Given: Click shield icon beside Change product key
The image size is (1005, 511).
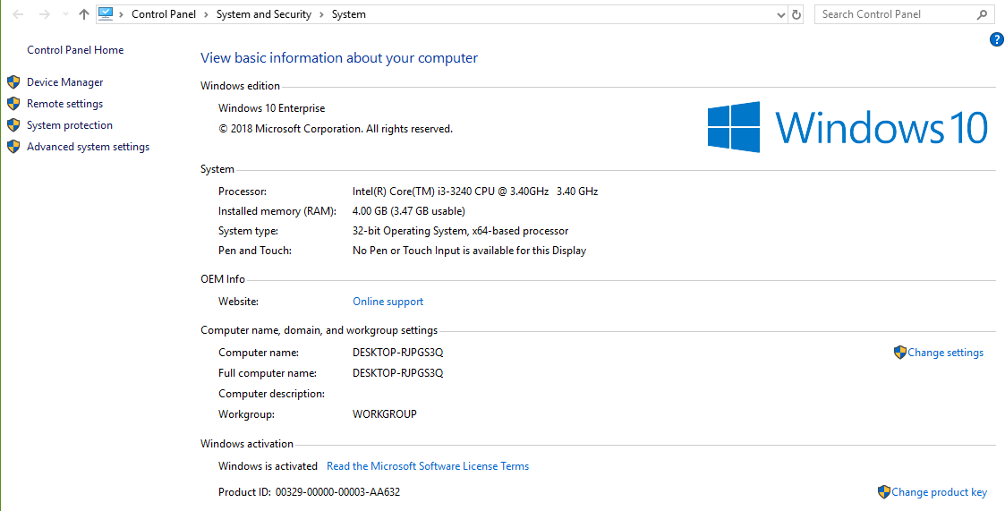Looking at the screenshot, I should point(884,492).
